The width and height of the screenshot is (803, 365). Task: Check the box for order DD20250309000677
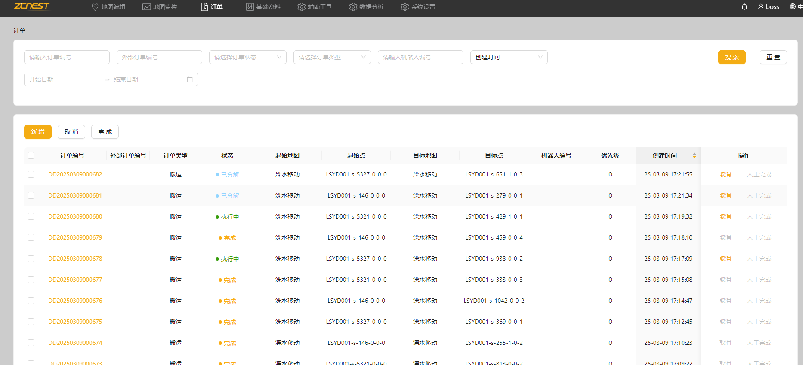(31, 280)
